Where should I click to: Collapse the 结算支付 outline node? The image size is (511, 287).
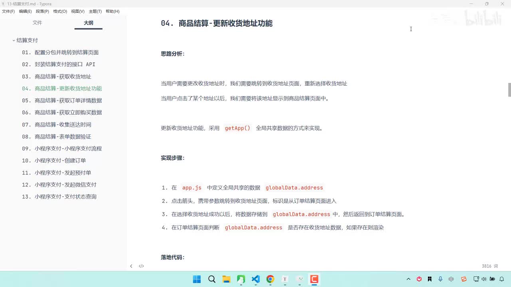tap(14, 40)
